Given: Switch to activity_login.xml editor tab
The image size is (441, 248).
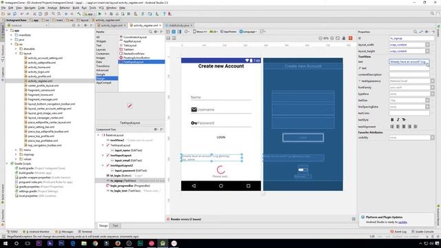Looking at the screenshot, I should 112,25.
